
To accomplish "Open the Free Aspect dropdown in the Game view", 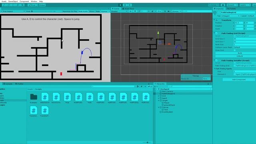I will click(13, 12).
